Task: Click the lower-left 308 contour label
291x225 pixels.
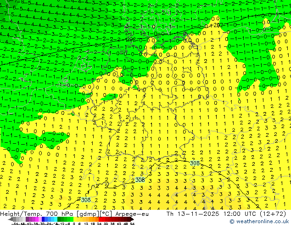Action: 86,200
